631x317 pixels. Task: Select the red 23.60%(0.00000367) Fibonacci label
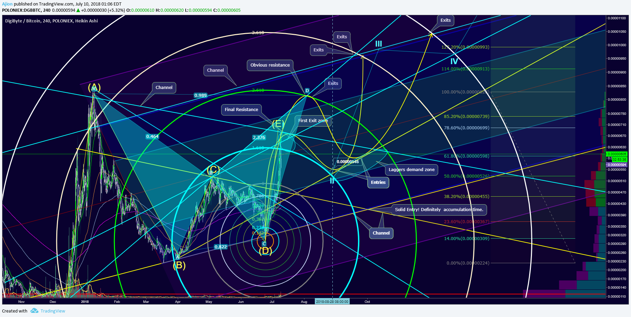coord(466,222)
